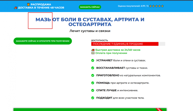193x111 pixels.
Task: Click the cash icon near Оплата при получении
Action: [x=93, y=53]
